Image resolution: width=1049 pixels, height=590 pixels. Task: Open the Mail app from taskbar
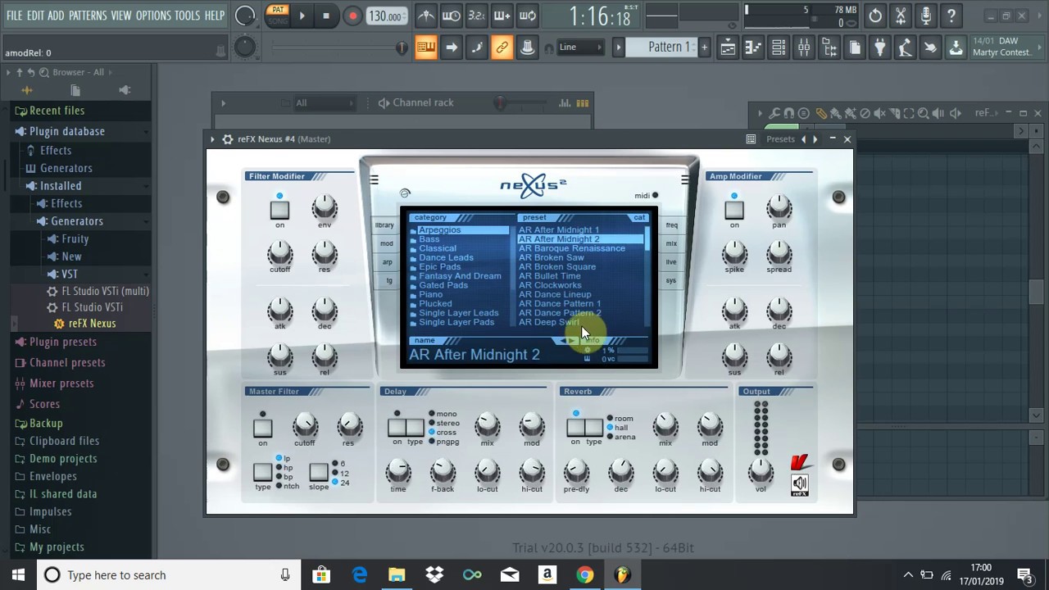(x=510, y=575)
